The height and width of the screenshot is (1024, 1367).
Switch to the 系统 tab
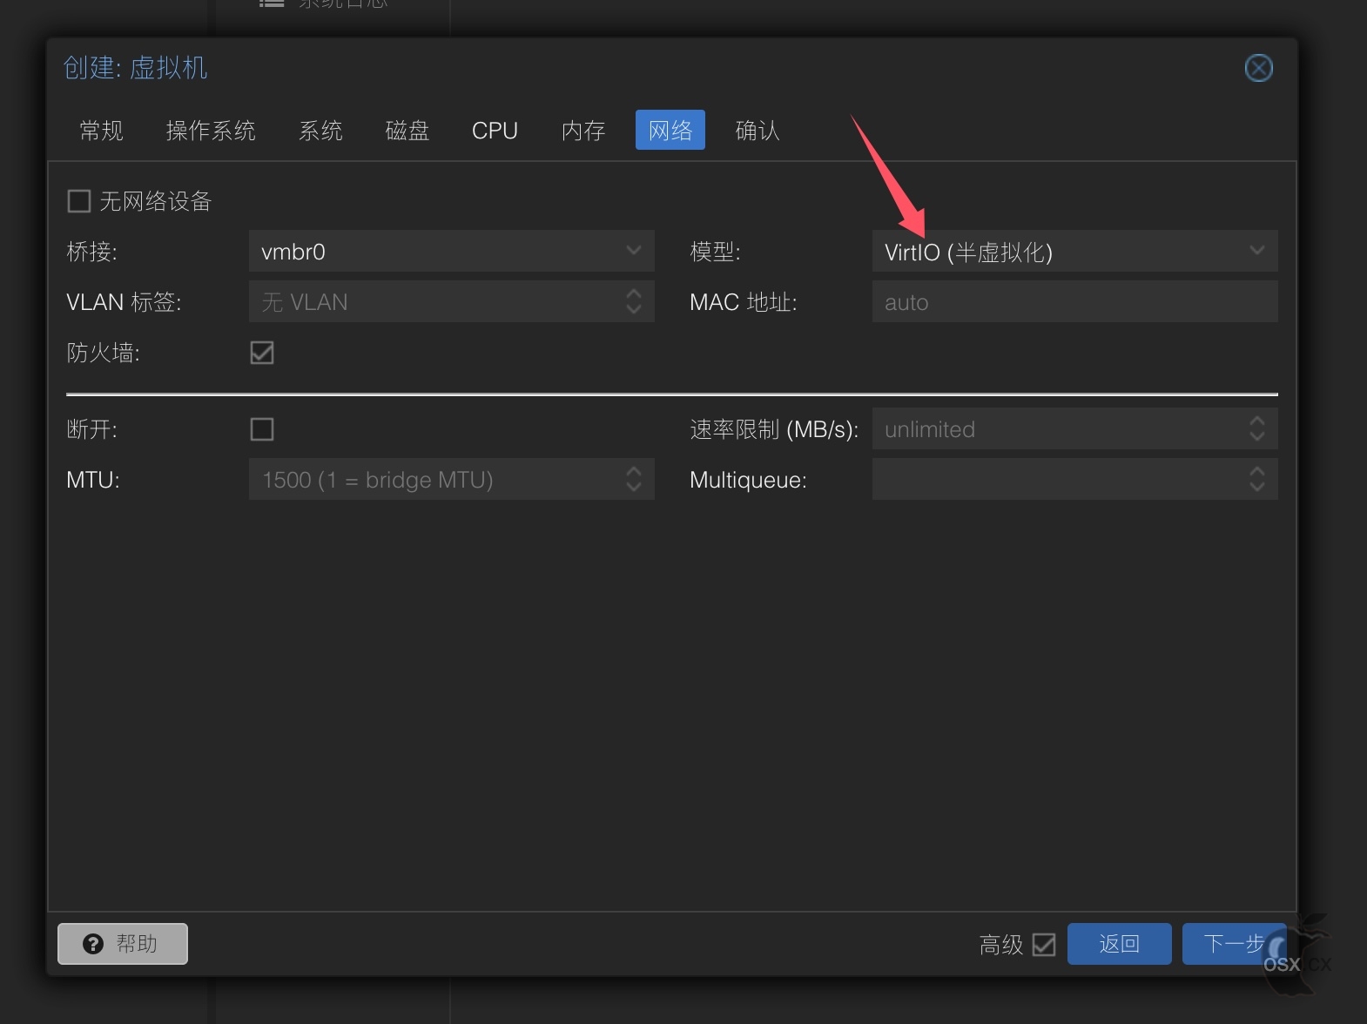(320, 131)
